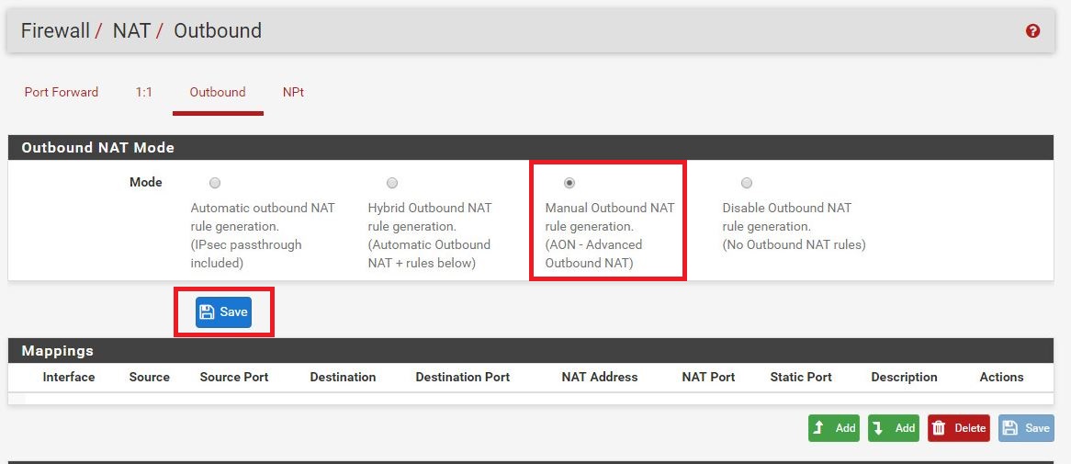
Task: Click the Outbound breadcrumb title
Action: coord(217,30)
